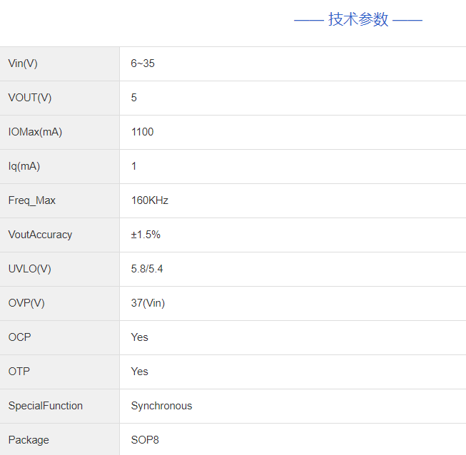The height and width of the screenshot is (455, 466).
Task: Select the 5.8/5.4 UVLO value
Action: tap(147, 269)
